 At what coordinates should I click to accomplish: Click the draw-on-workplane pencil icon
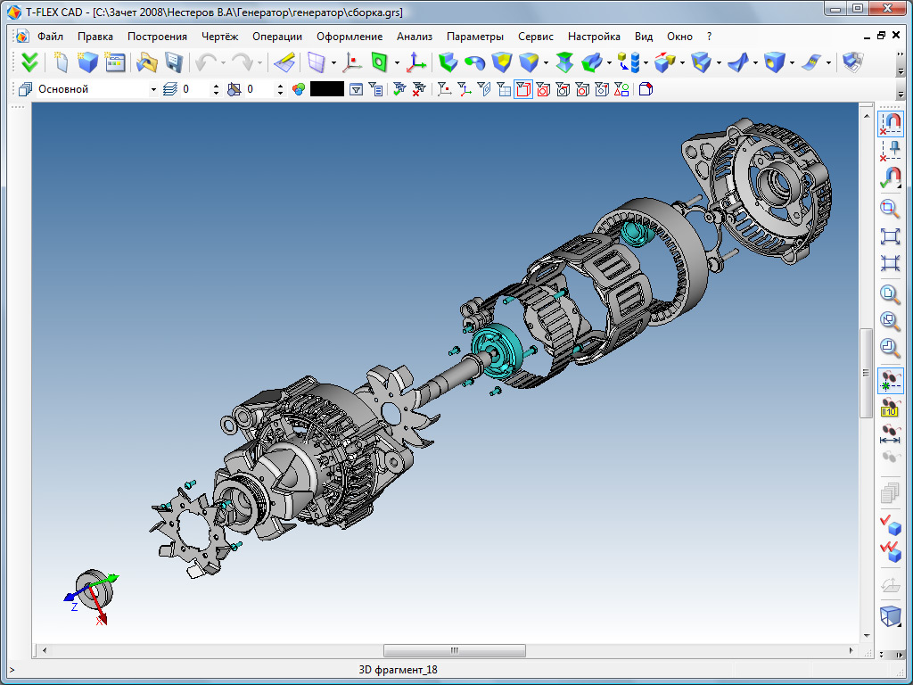[284, 62]
